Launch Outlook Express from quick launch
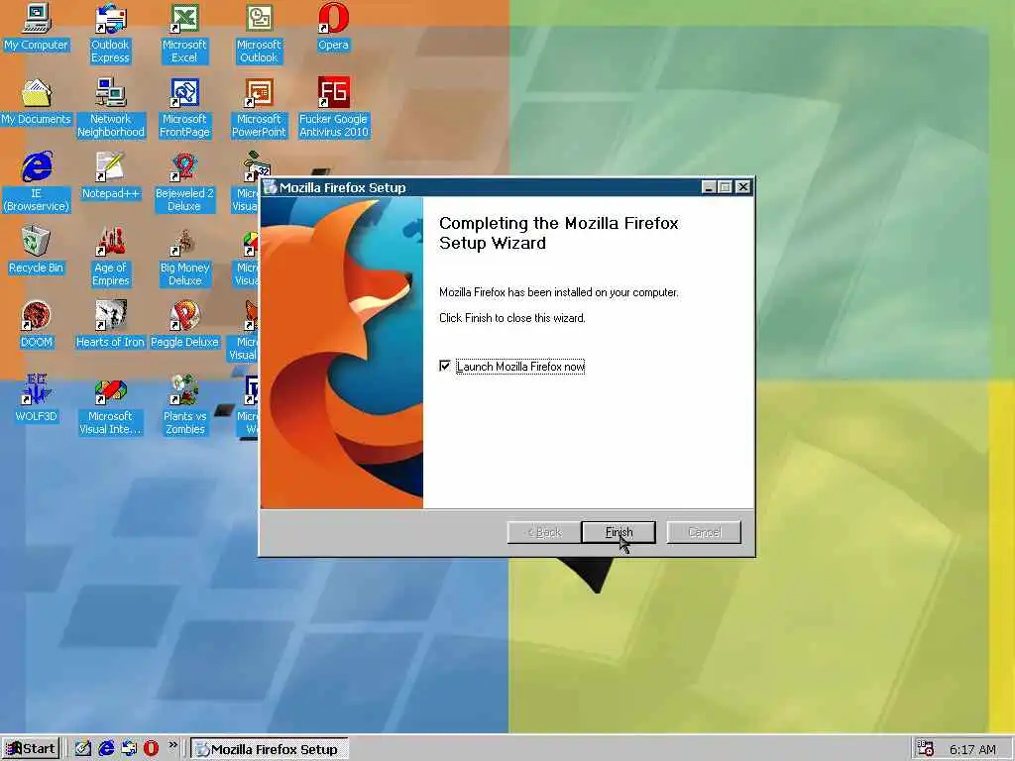 [x=129, y=749]
